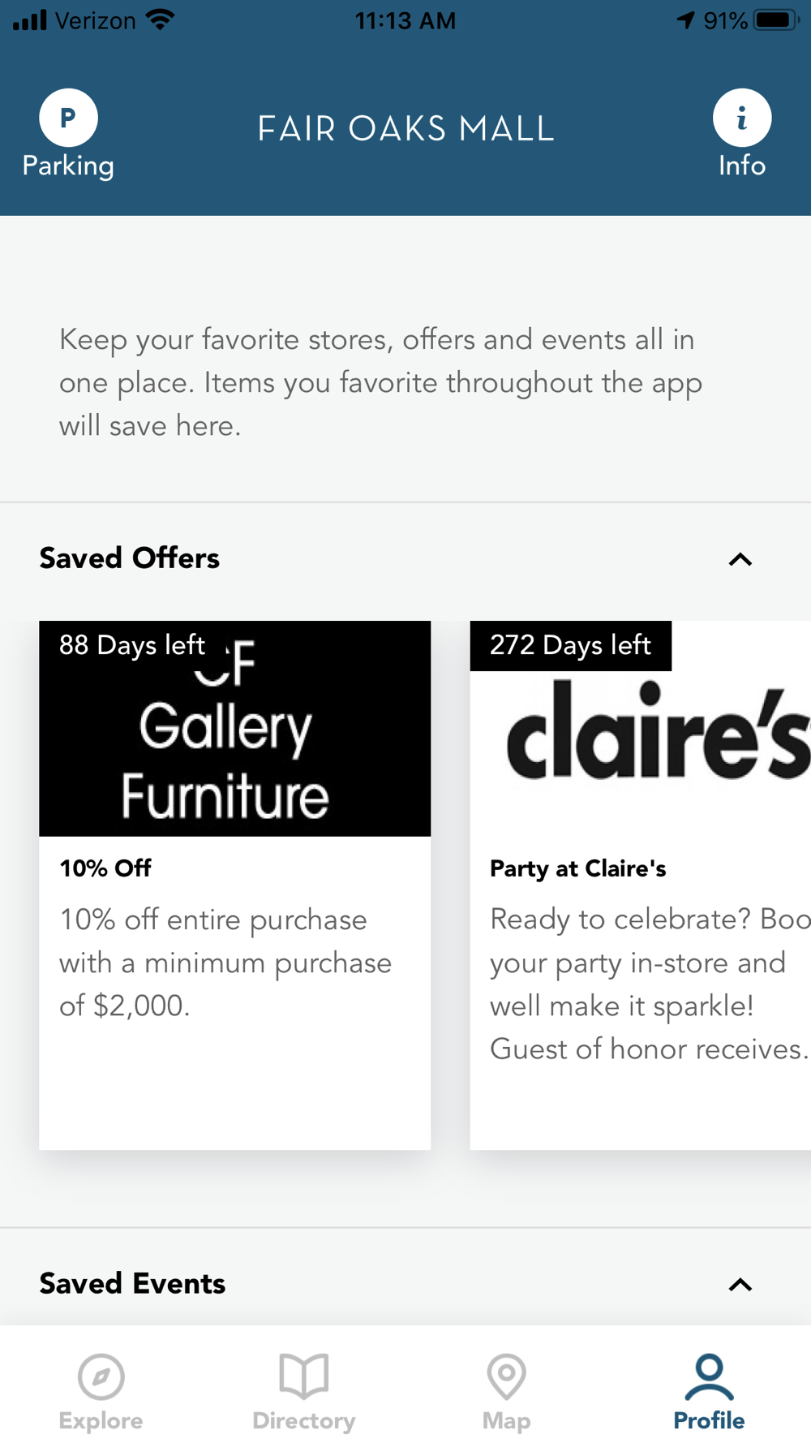Viewport: 811px width, 1443px height.
Task: Tap the Wi-Fi signal icon
Action: tap(161, 20)
